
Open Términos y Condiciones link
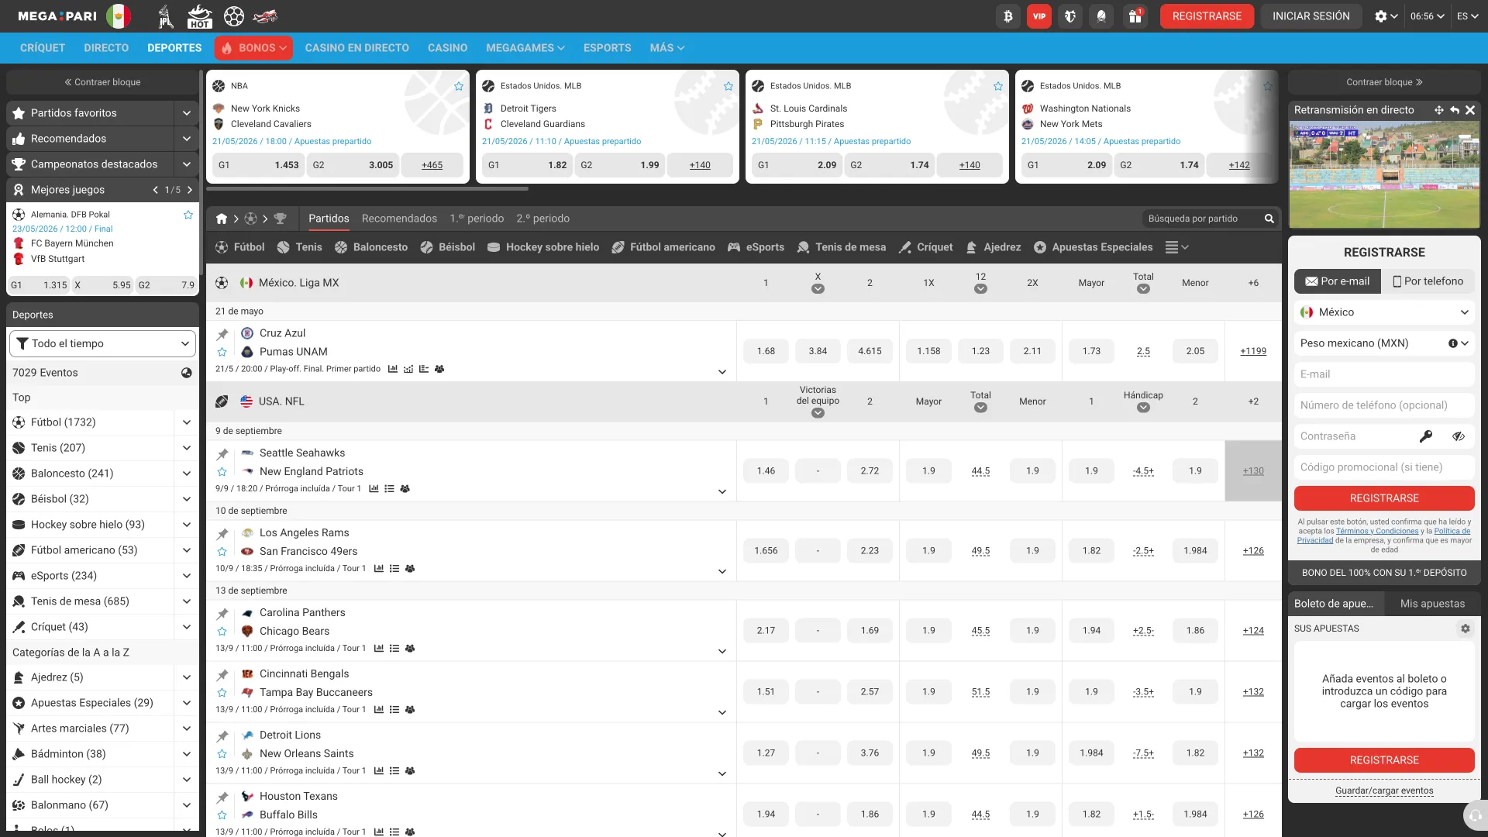click(1377, 532)
